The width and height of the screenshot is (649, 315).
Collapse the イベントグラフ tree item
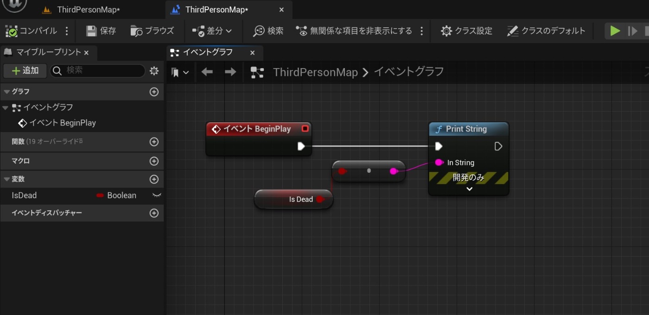click(5, 107)
